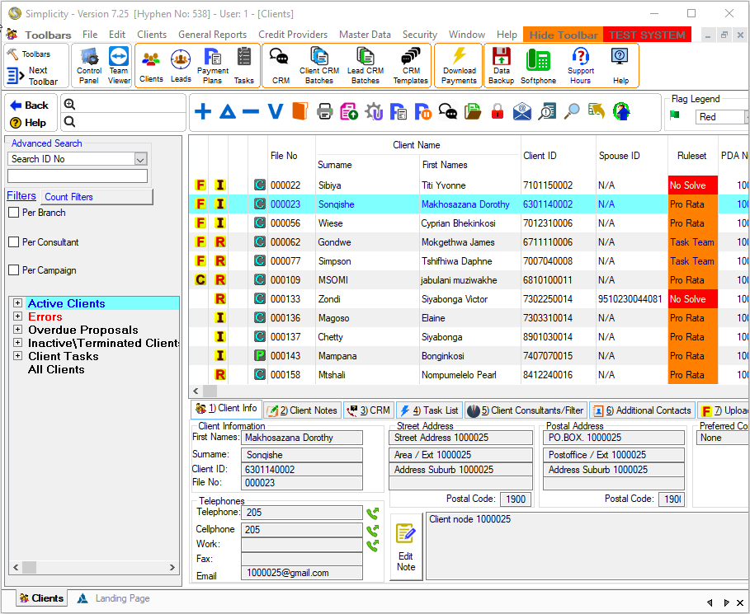
Task: Open the Master Data menu
Action: [365, 35]
